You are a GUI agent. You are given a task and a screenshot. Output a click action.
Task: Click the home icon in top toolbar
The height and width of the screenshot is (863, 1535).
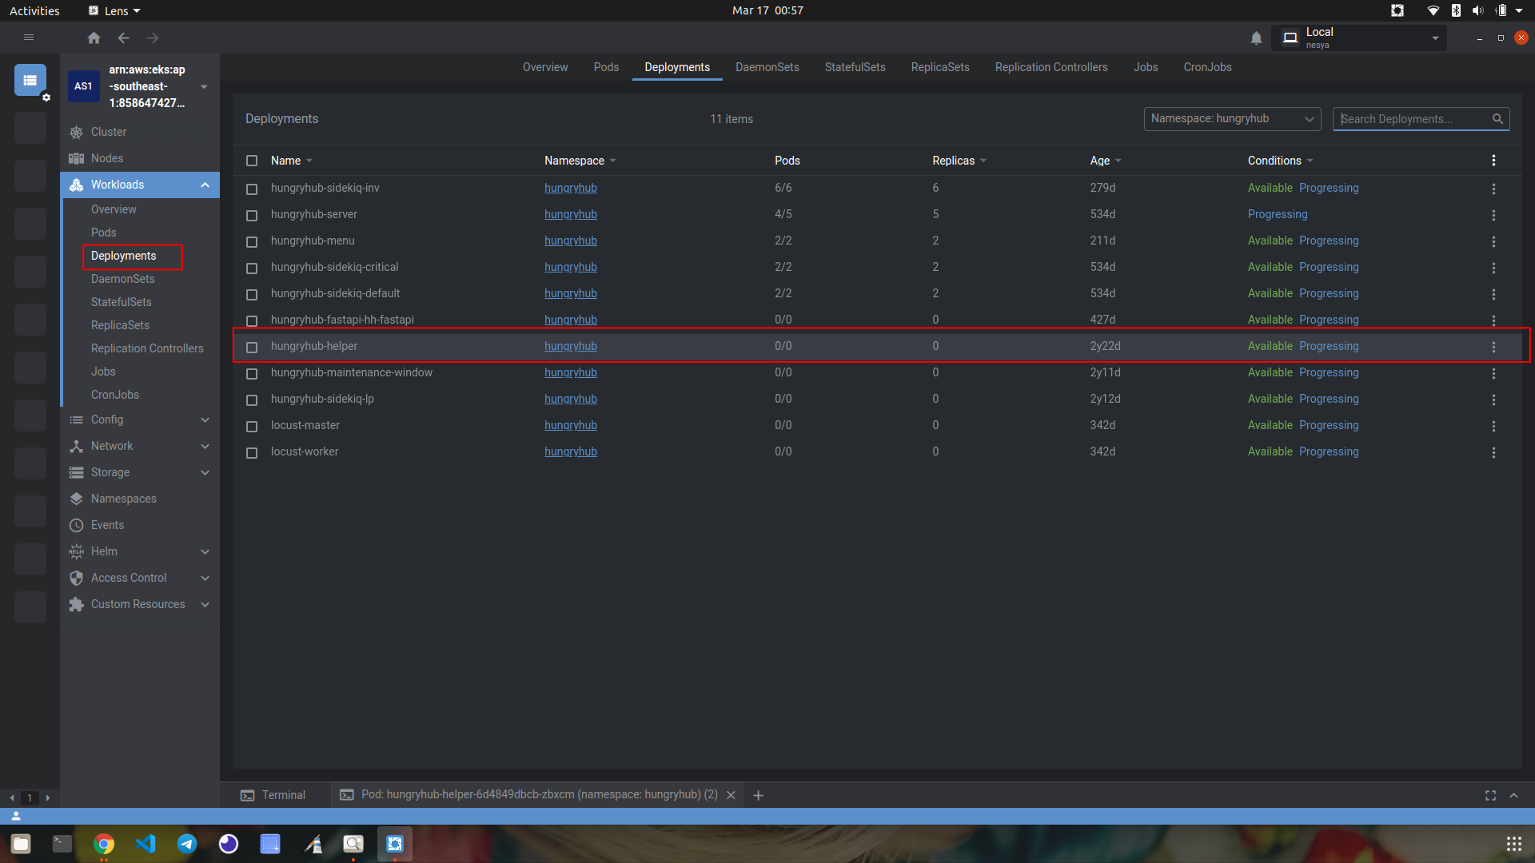pyautogui.click(x=94, y=38)
